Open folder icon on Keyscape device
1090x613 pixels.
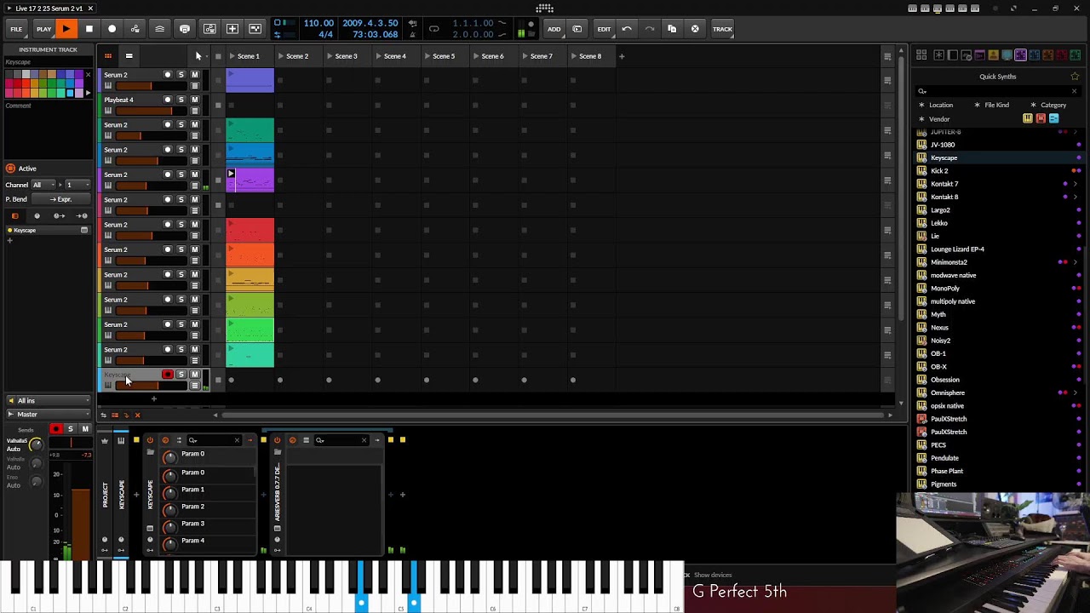[150, 452]
